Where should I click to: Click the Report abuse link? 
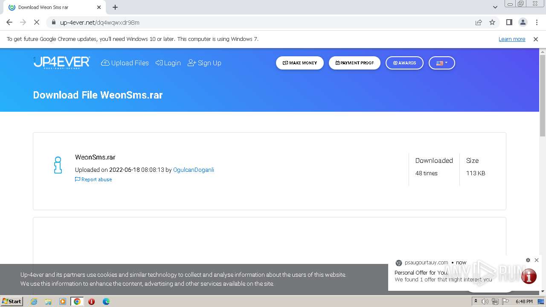93,180
